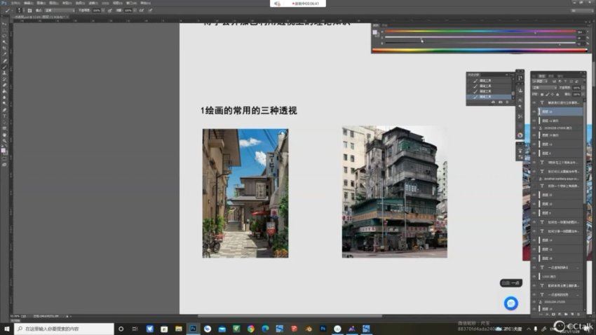Viewport: 596px width, 335px height.
Task: Open the Character panel icon in dock
Action: click(x=520, y=100)
